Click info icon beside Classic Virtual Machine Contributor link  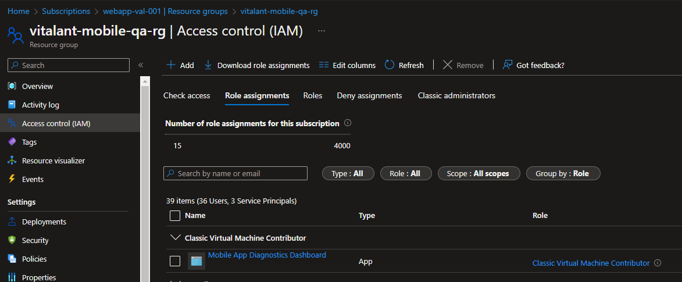(658, 263)
